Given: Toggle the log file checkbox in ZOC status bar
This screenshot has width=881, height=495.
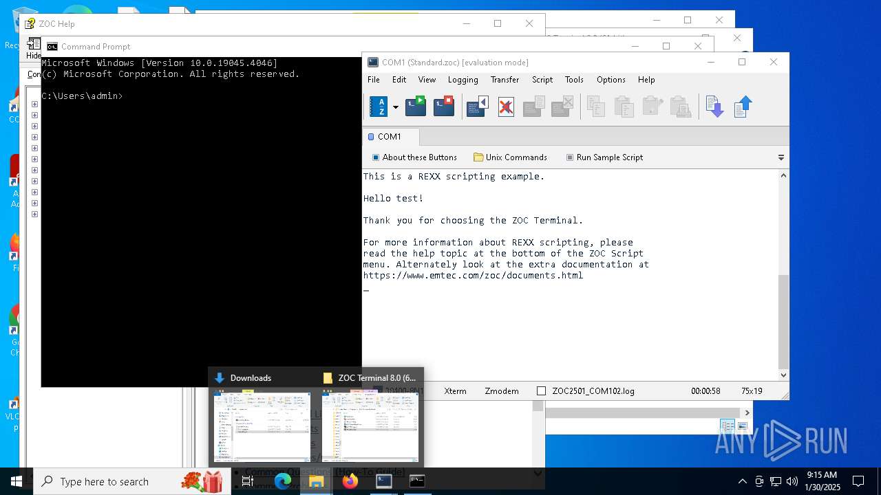Looking at the screenshot, I should [541, 391].
